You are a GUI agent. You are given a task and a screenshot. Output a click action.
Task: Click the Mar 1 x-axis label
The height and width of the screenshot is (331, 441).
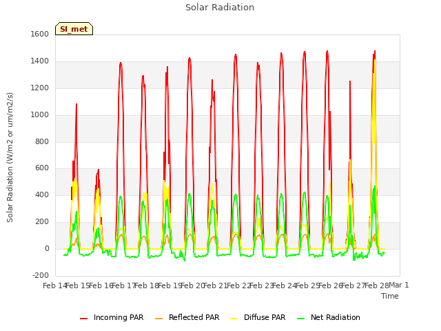[399, 285]
